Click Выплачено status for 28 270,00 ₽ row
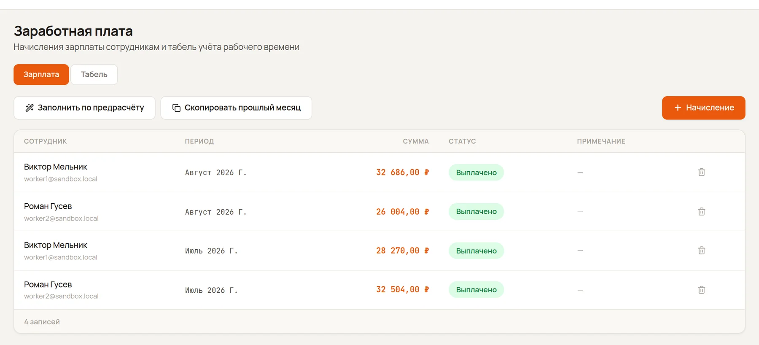 point(476,251)
